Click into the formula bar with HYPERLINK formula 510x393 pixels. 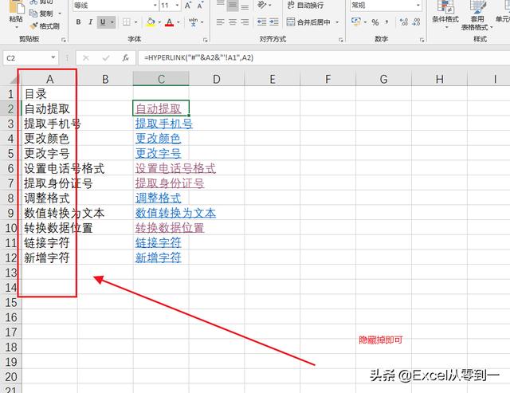tap(324, 58)
